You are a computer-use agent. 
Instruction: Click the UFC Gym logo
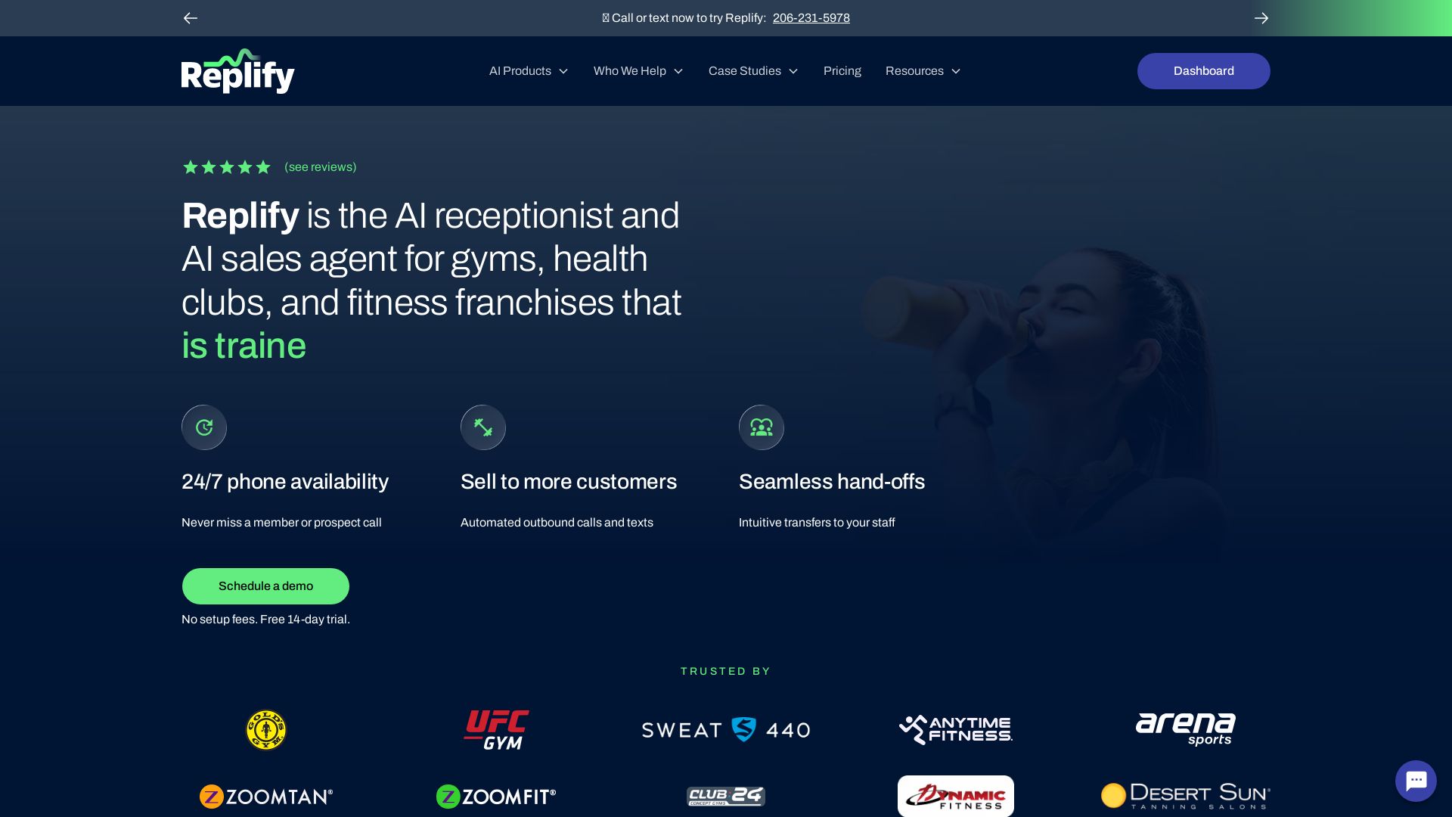pyautogui.click(x=496, y=730)
